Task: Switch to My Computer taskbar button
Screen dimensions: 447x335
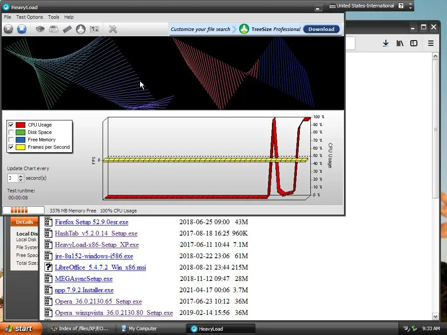Action: point(150,328)
